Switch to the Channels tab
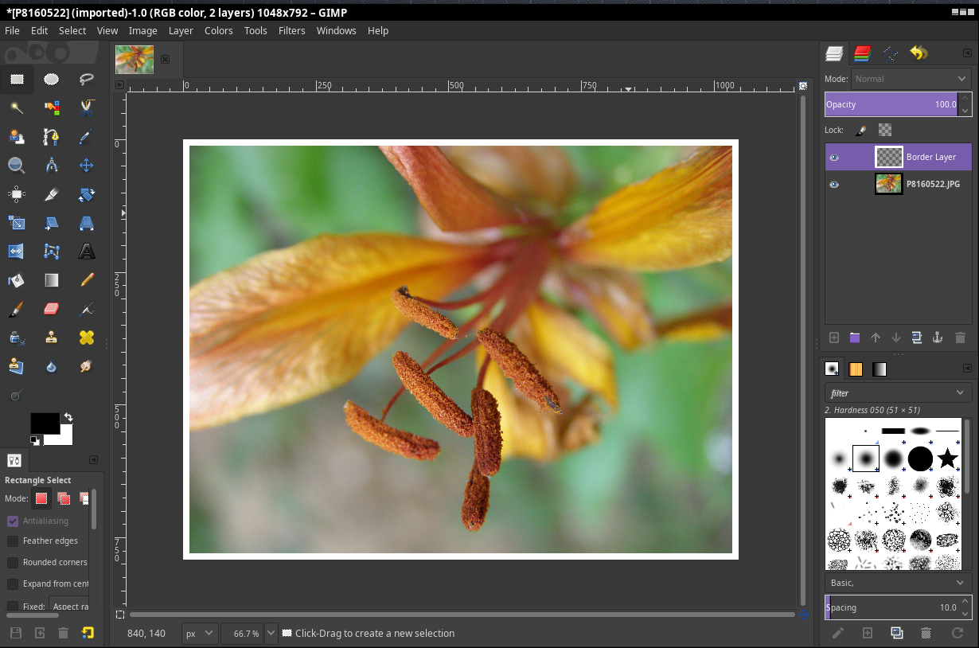Viewport: 979px width, 648px height. (862, 53)
